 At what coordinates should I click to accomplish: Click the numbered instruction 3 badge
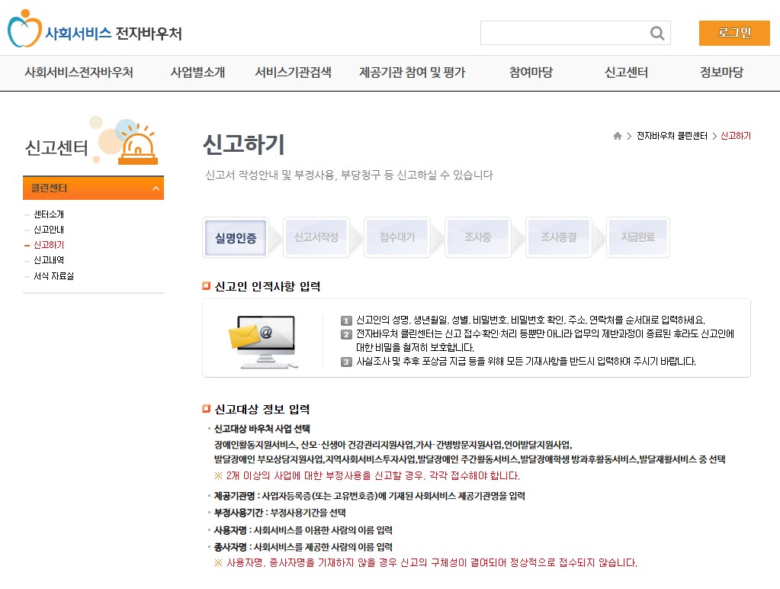(346, 362)
